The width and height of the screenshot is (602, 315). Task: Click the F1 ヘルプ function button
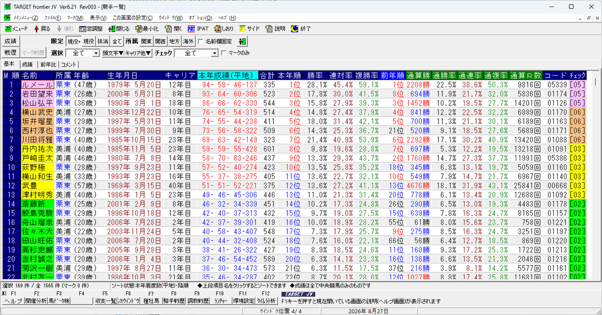click(x=13, y=301)
